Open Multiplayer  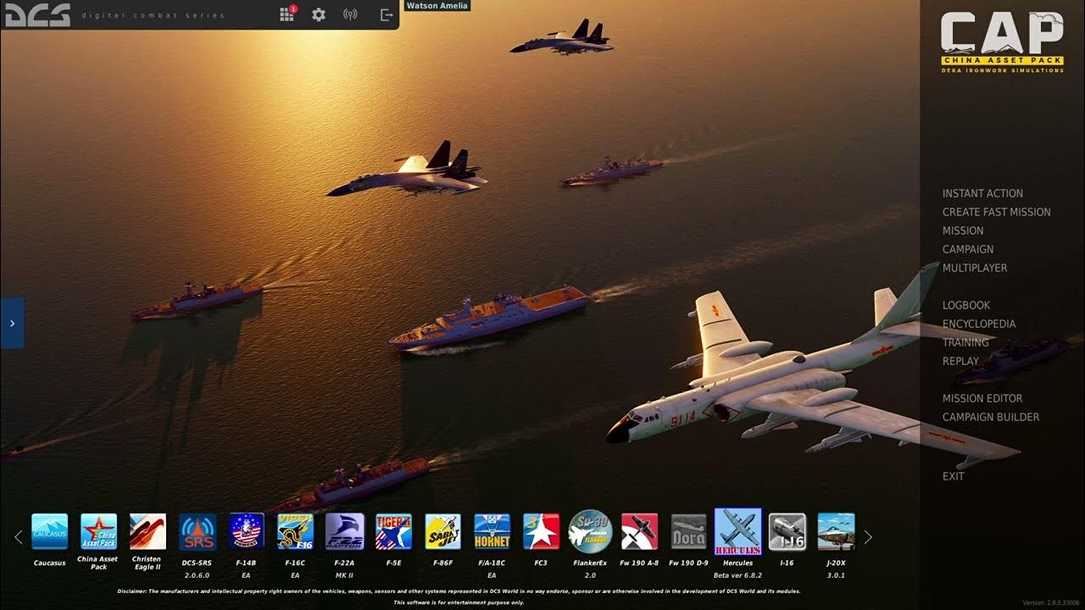975,268
